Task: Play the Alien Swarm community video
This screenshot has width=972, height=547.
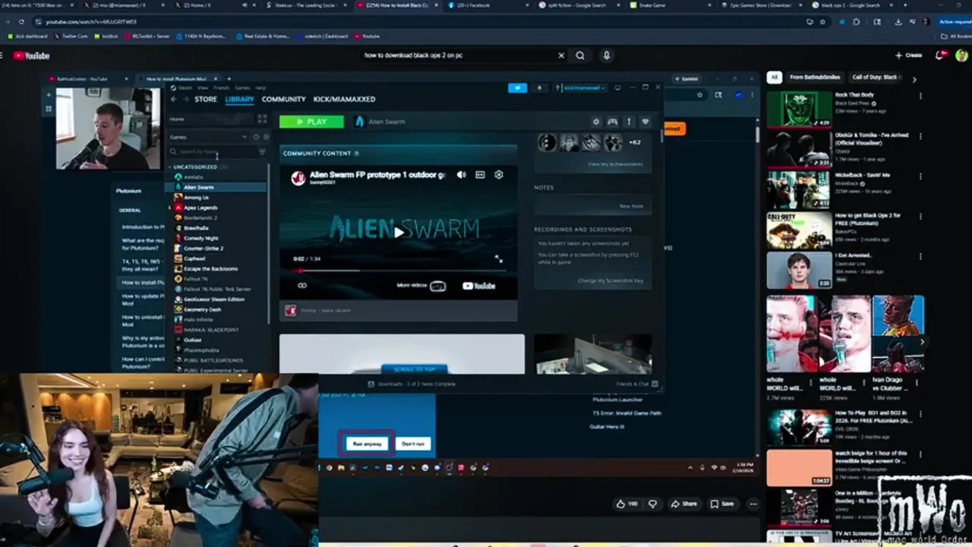Action: [398, 232]
